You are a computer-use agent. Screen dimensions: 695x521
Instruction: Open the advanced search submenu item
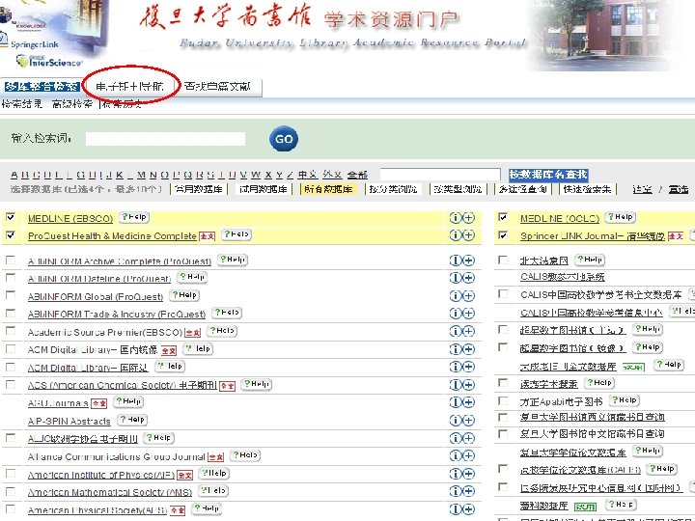(71, 104)
